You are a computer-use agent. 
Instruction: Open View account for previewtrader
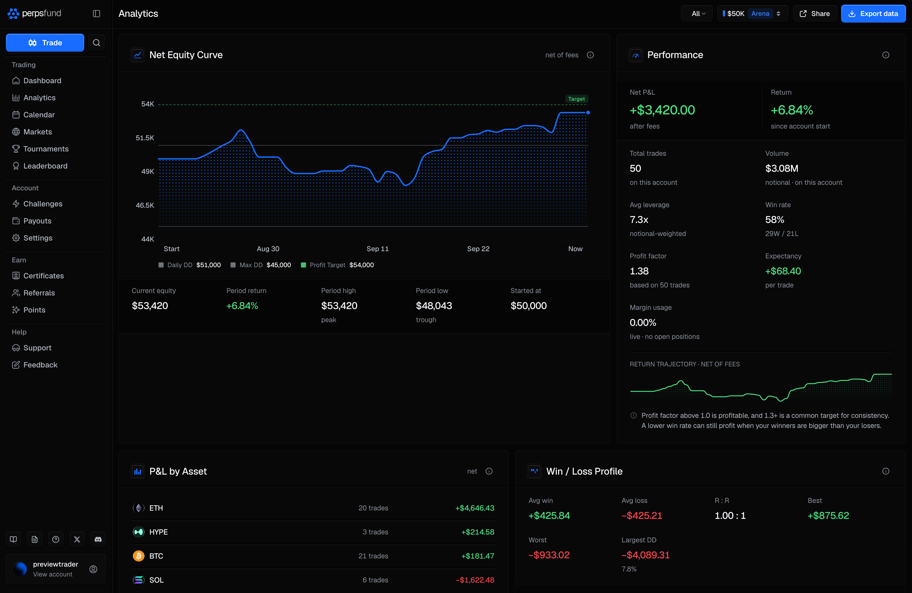point(53,574)
